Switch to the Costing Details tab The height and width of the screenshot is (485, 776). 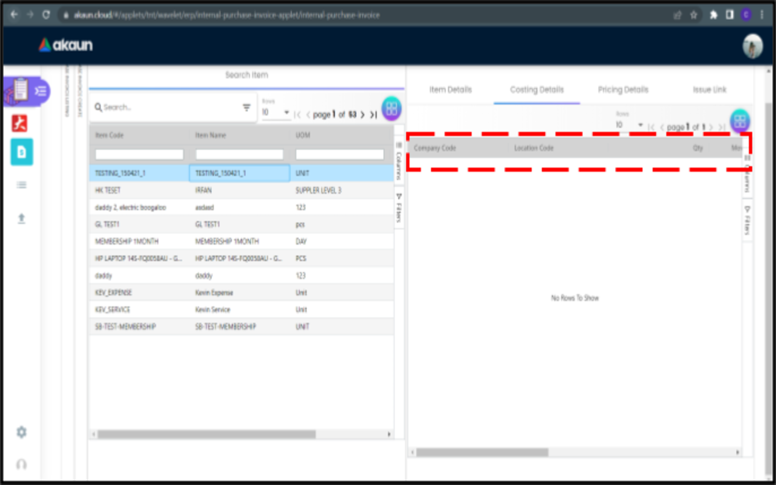coord(537,89)
